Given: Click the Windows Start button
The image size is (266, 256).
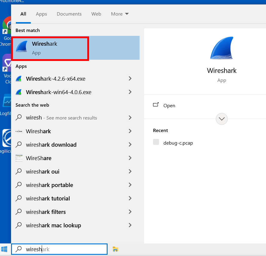Looking at the screenshot, I should tap(4, 249).
